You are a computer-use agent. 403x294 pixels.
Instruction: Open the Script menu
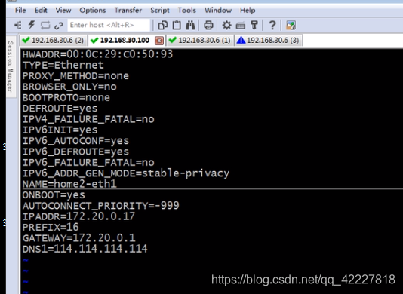pos(159,11)
